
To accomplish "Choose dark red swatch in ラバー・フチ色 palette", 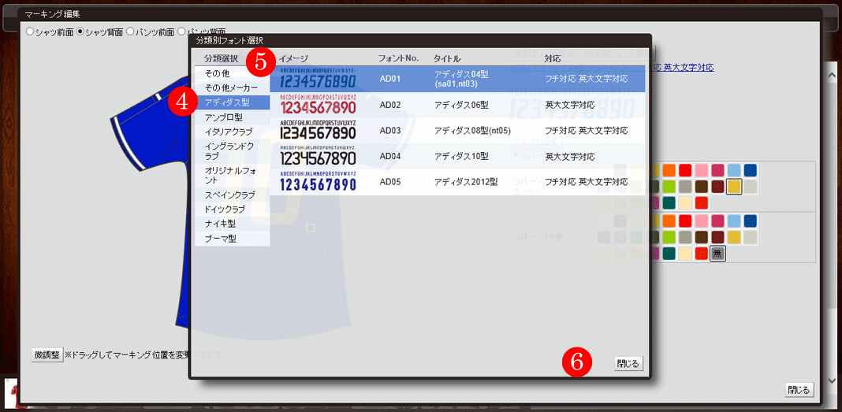I will click(x=718, y=237).
